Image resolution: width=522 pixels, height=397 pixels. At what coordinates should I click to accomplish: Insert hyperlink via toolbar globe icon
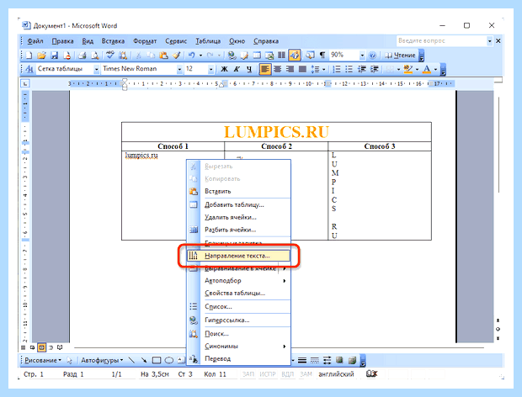click(232, 56)
